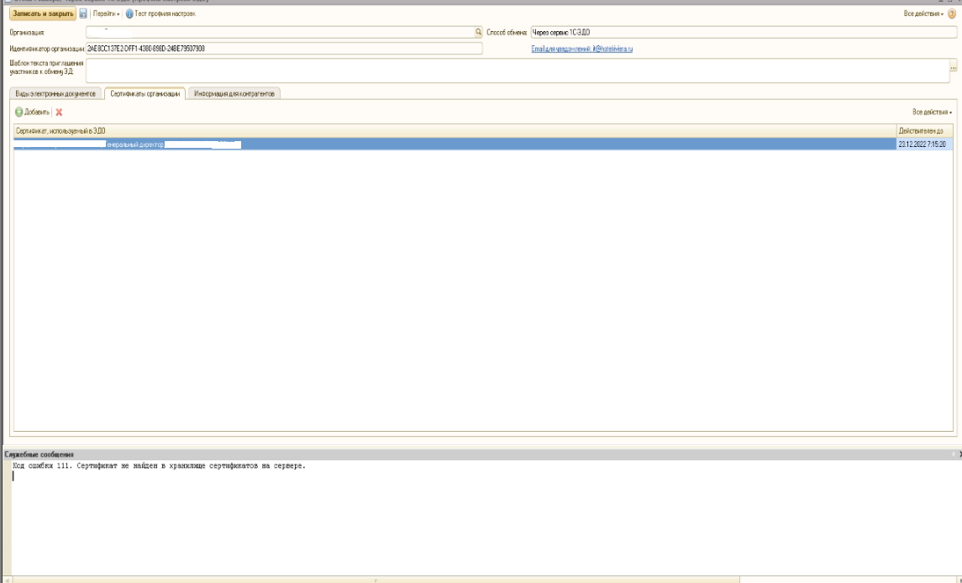962x583 pixels.
Task: Click the green plus Add icon
Action: pyautogui.click(x=18, y=112)
